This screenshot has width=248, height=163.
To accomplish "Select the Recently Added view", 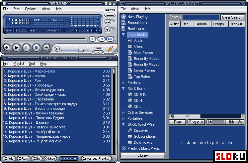I will click(147, 59).
